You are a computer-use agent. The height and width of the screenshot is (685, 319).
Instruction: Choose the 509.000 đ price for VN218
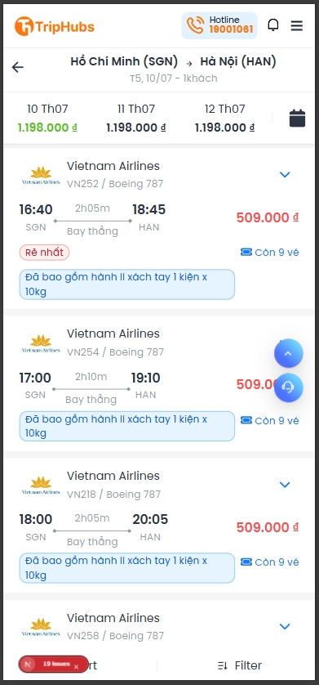(x=268, y=527)
